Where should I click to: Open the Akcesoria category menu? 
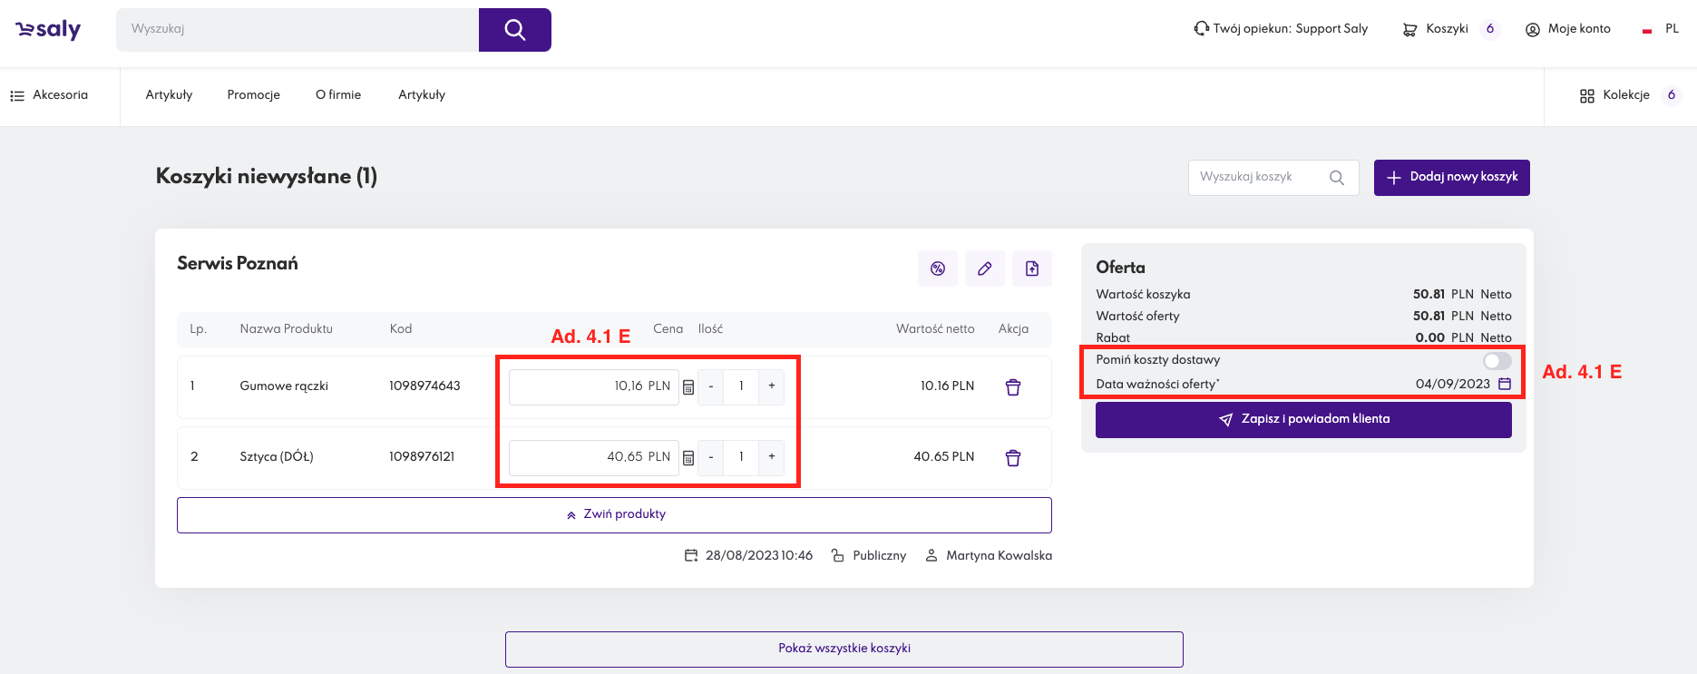pos(50,95)
